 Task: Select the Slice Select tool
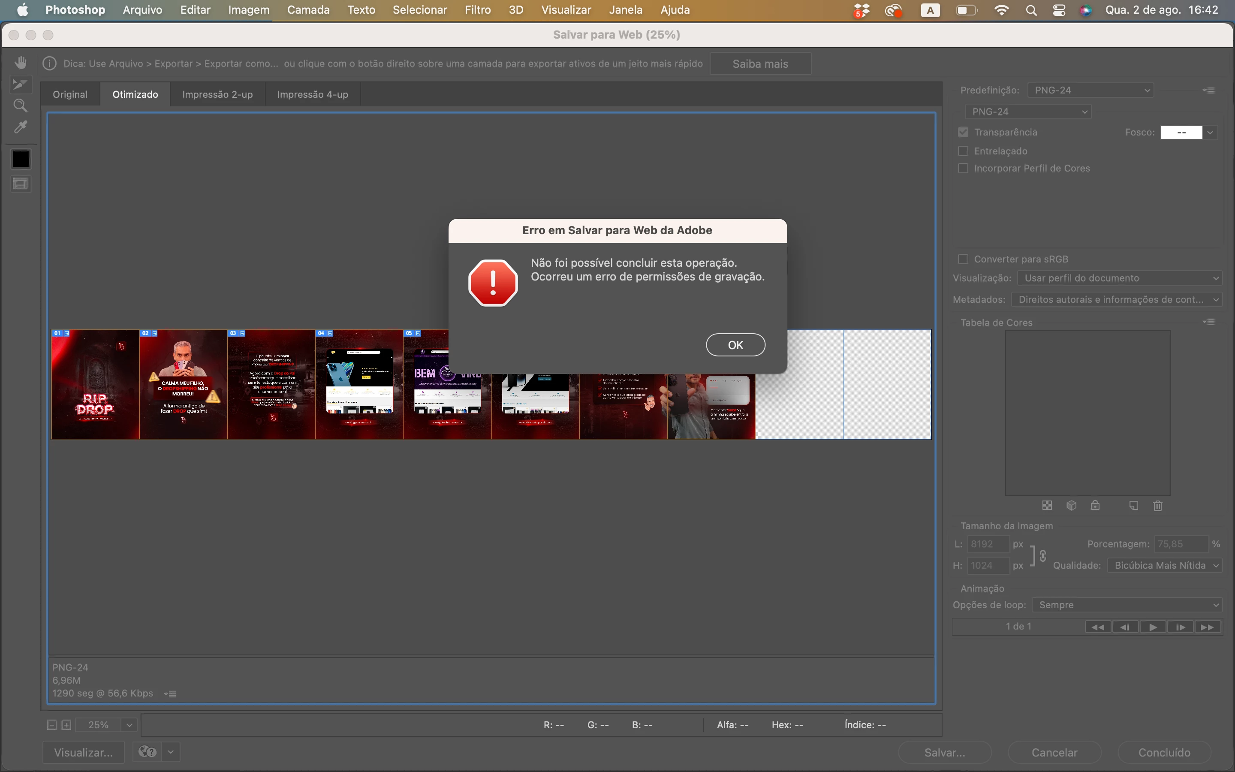[x=21, y=84]
